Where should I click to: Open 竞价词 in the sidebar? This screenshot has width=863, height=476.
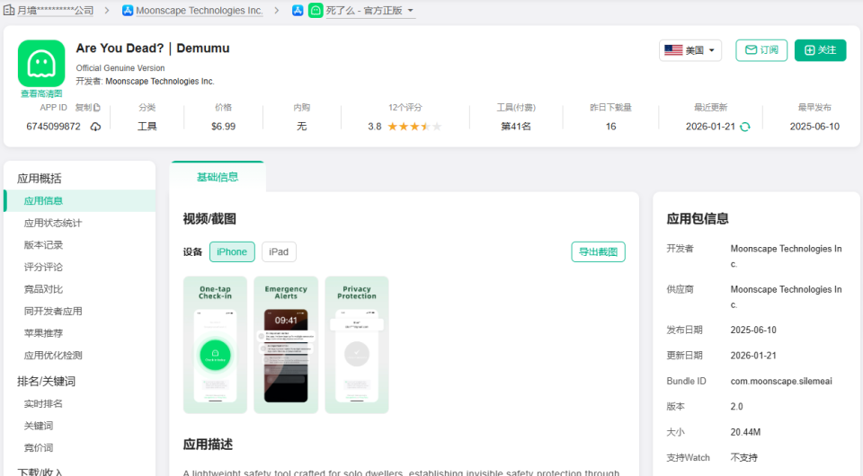coord(39,447)
